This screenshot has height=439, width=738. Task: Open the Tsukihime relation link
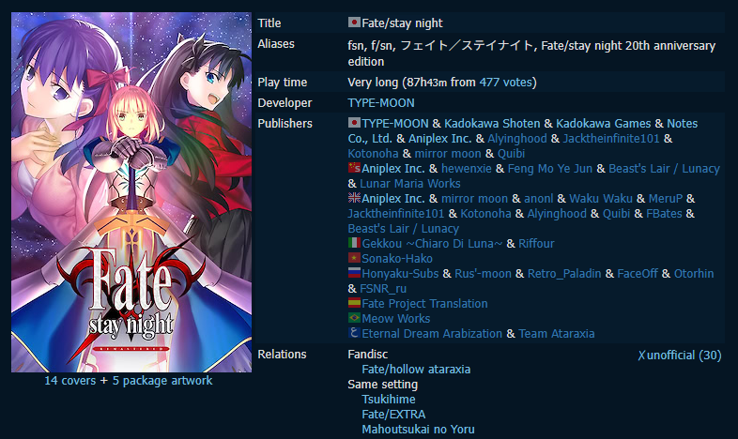coord(389,400)
